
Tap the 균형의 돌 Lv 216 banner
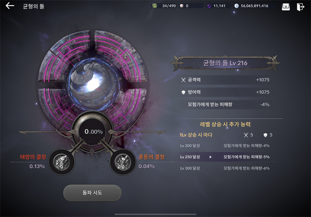[225, 63]
